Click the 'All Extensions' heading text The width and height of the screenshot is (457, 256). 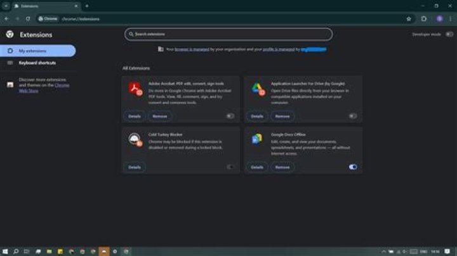pos(136,68)
